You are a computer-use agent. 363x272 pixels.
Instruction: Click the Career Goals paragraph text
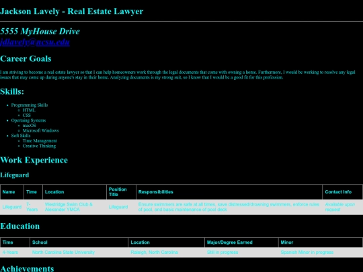pyautogui.click(x=177, y=75)
